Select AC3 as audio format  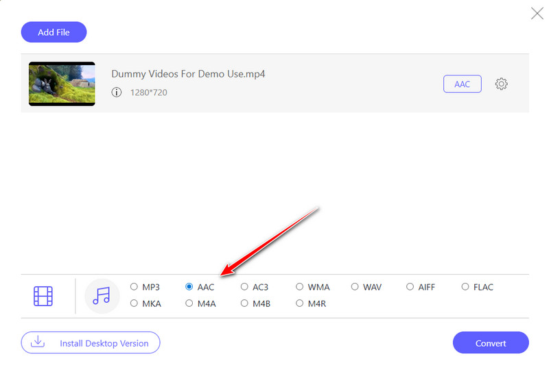pos(244,287)
